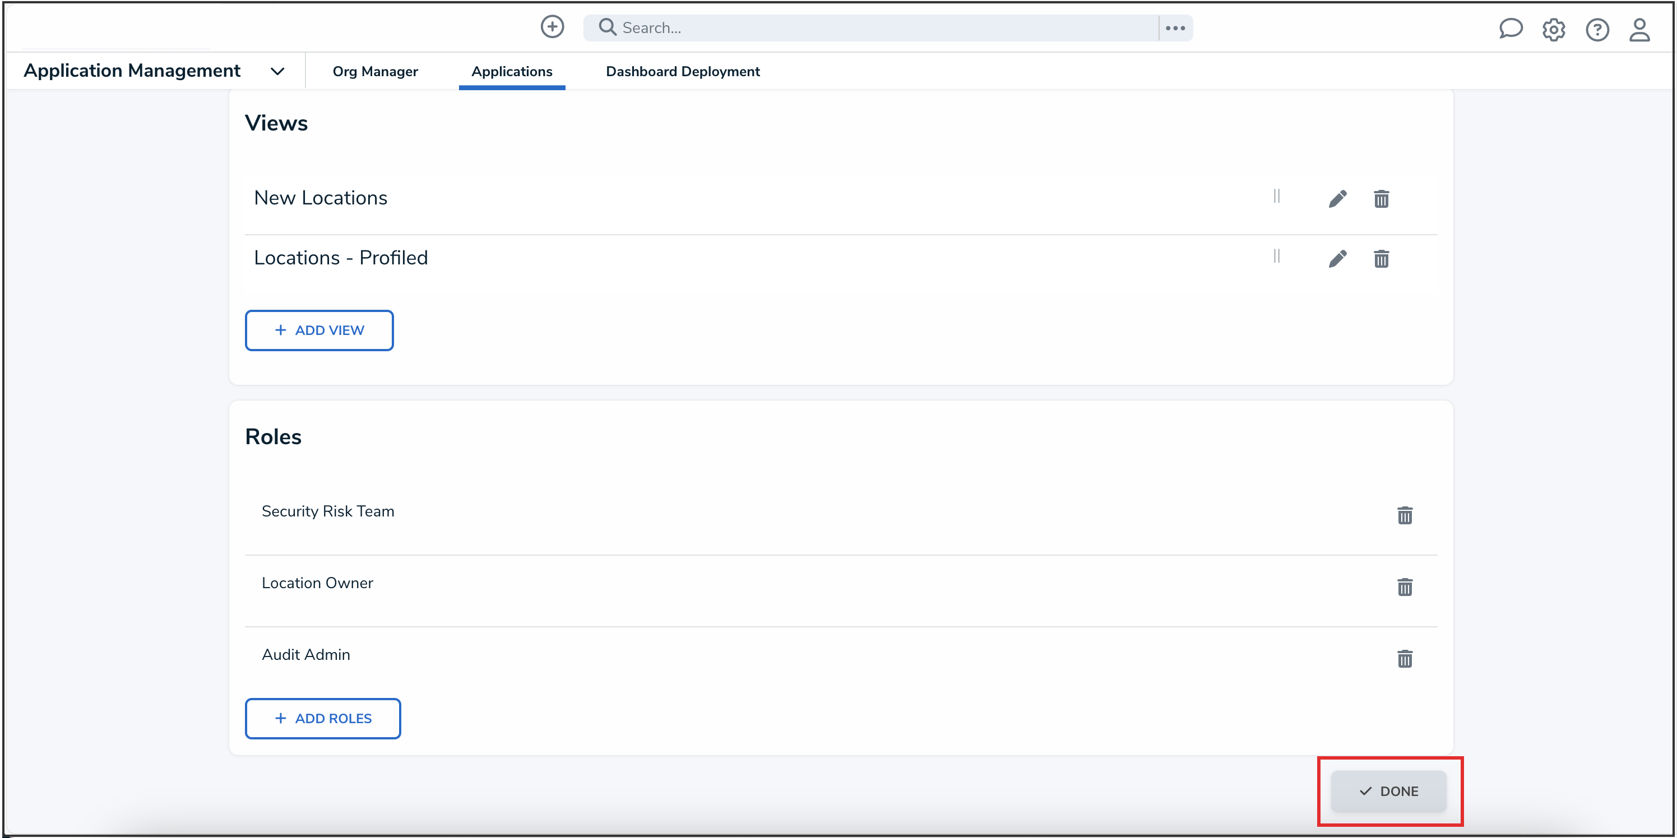Open search options ellipsis menu
This screenshot has width=1677, height=838.
point(1175,28)
